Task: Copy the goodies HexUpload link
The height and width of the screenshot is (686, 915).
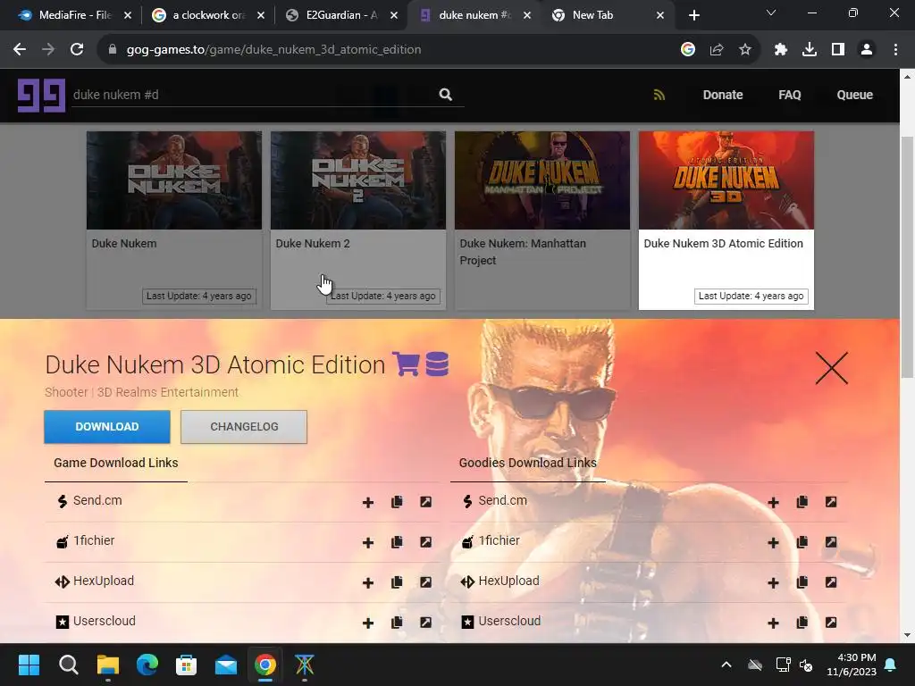Action: click(802, 582)
